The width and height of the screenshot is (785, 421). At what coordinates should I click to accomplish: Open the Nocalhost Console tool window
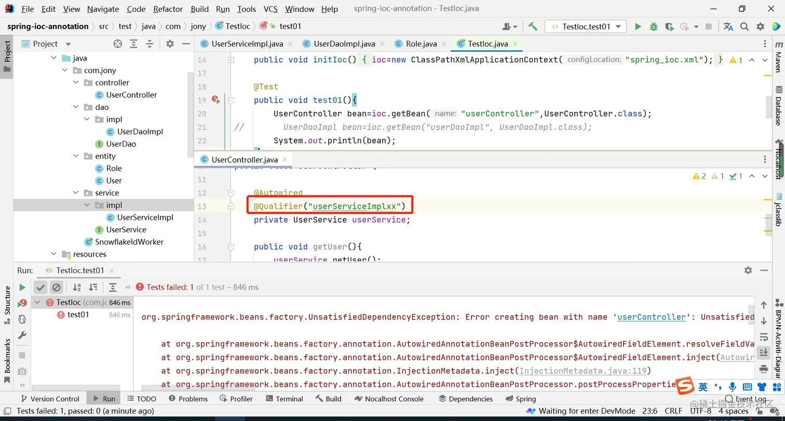tap(389, 399)
